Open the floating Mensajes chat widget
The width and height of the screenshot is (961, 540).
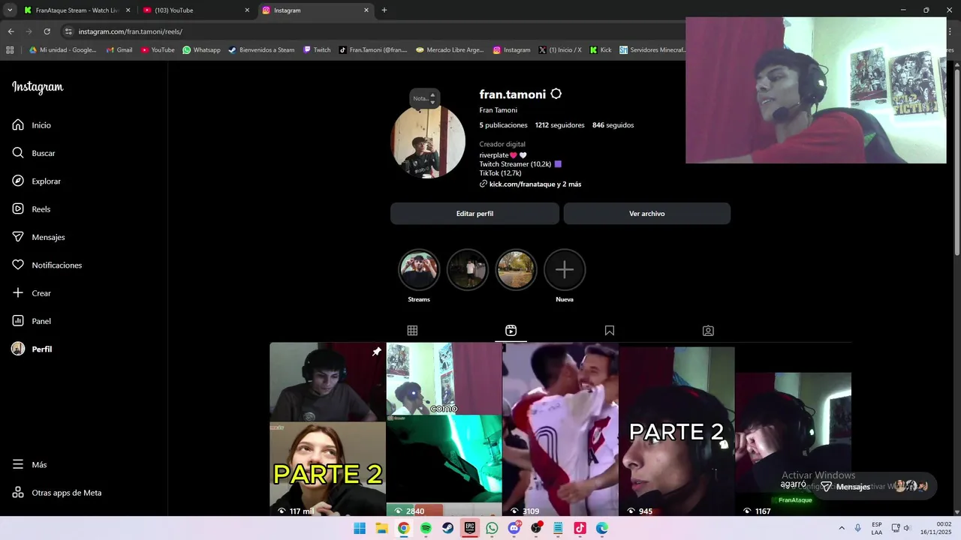click(x=875, y=487)
